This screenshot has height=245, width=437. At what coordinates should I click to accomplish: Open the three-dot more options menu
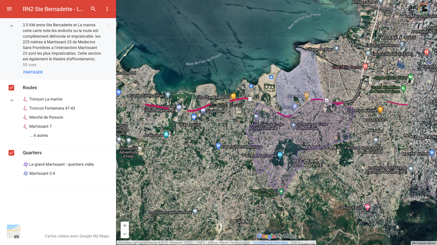coord(107,9)
